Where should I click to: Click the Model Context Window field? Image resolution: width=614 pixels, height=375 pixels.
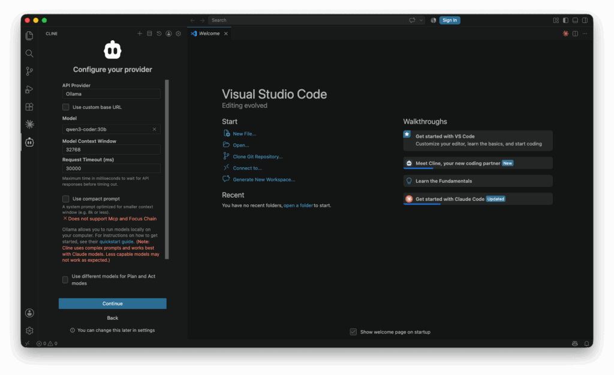click(x=111, y=150)
